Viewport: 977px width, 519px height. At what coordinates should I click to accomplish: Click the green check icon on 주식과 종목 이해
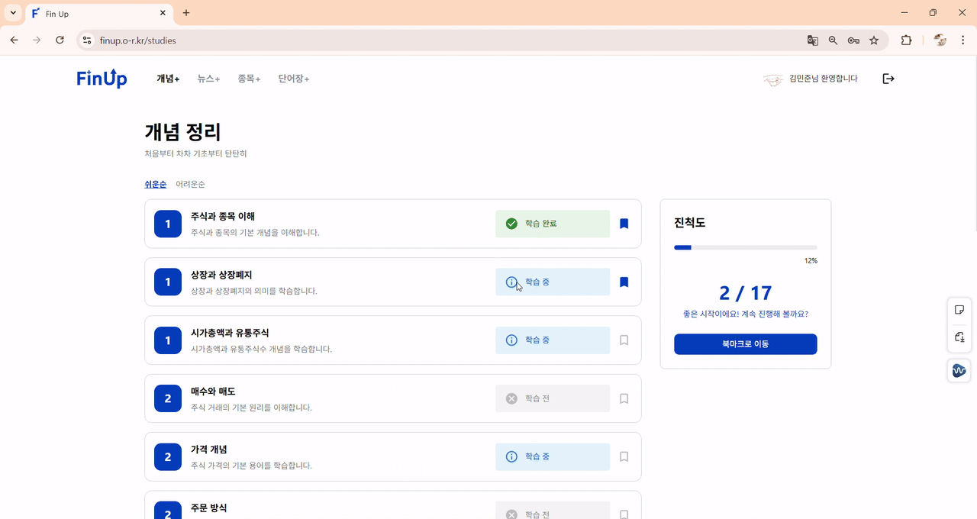click(x=511, y=224)
